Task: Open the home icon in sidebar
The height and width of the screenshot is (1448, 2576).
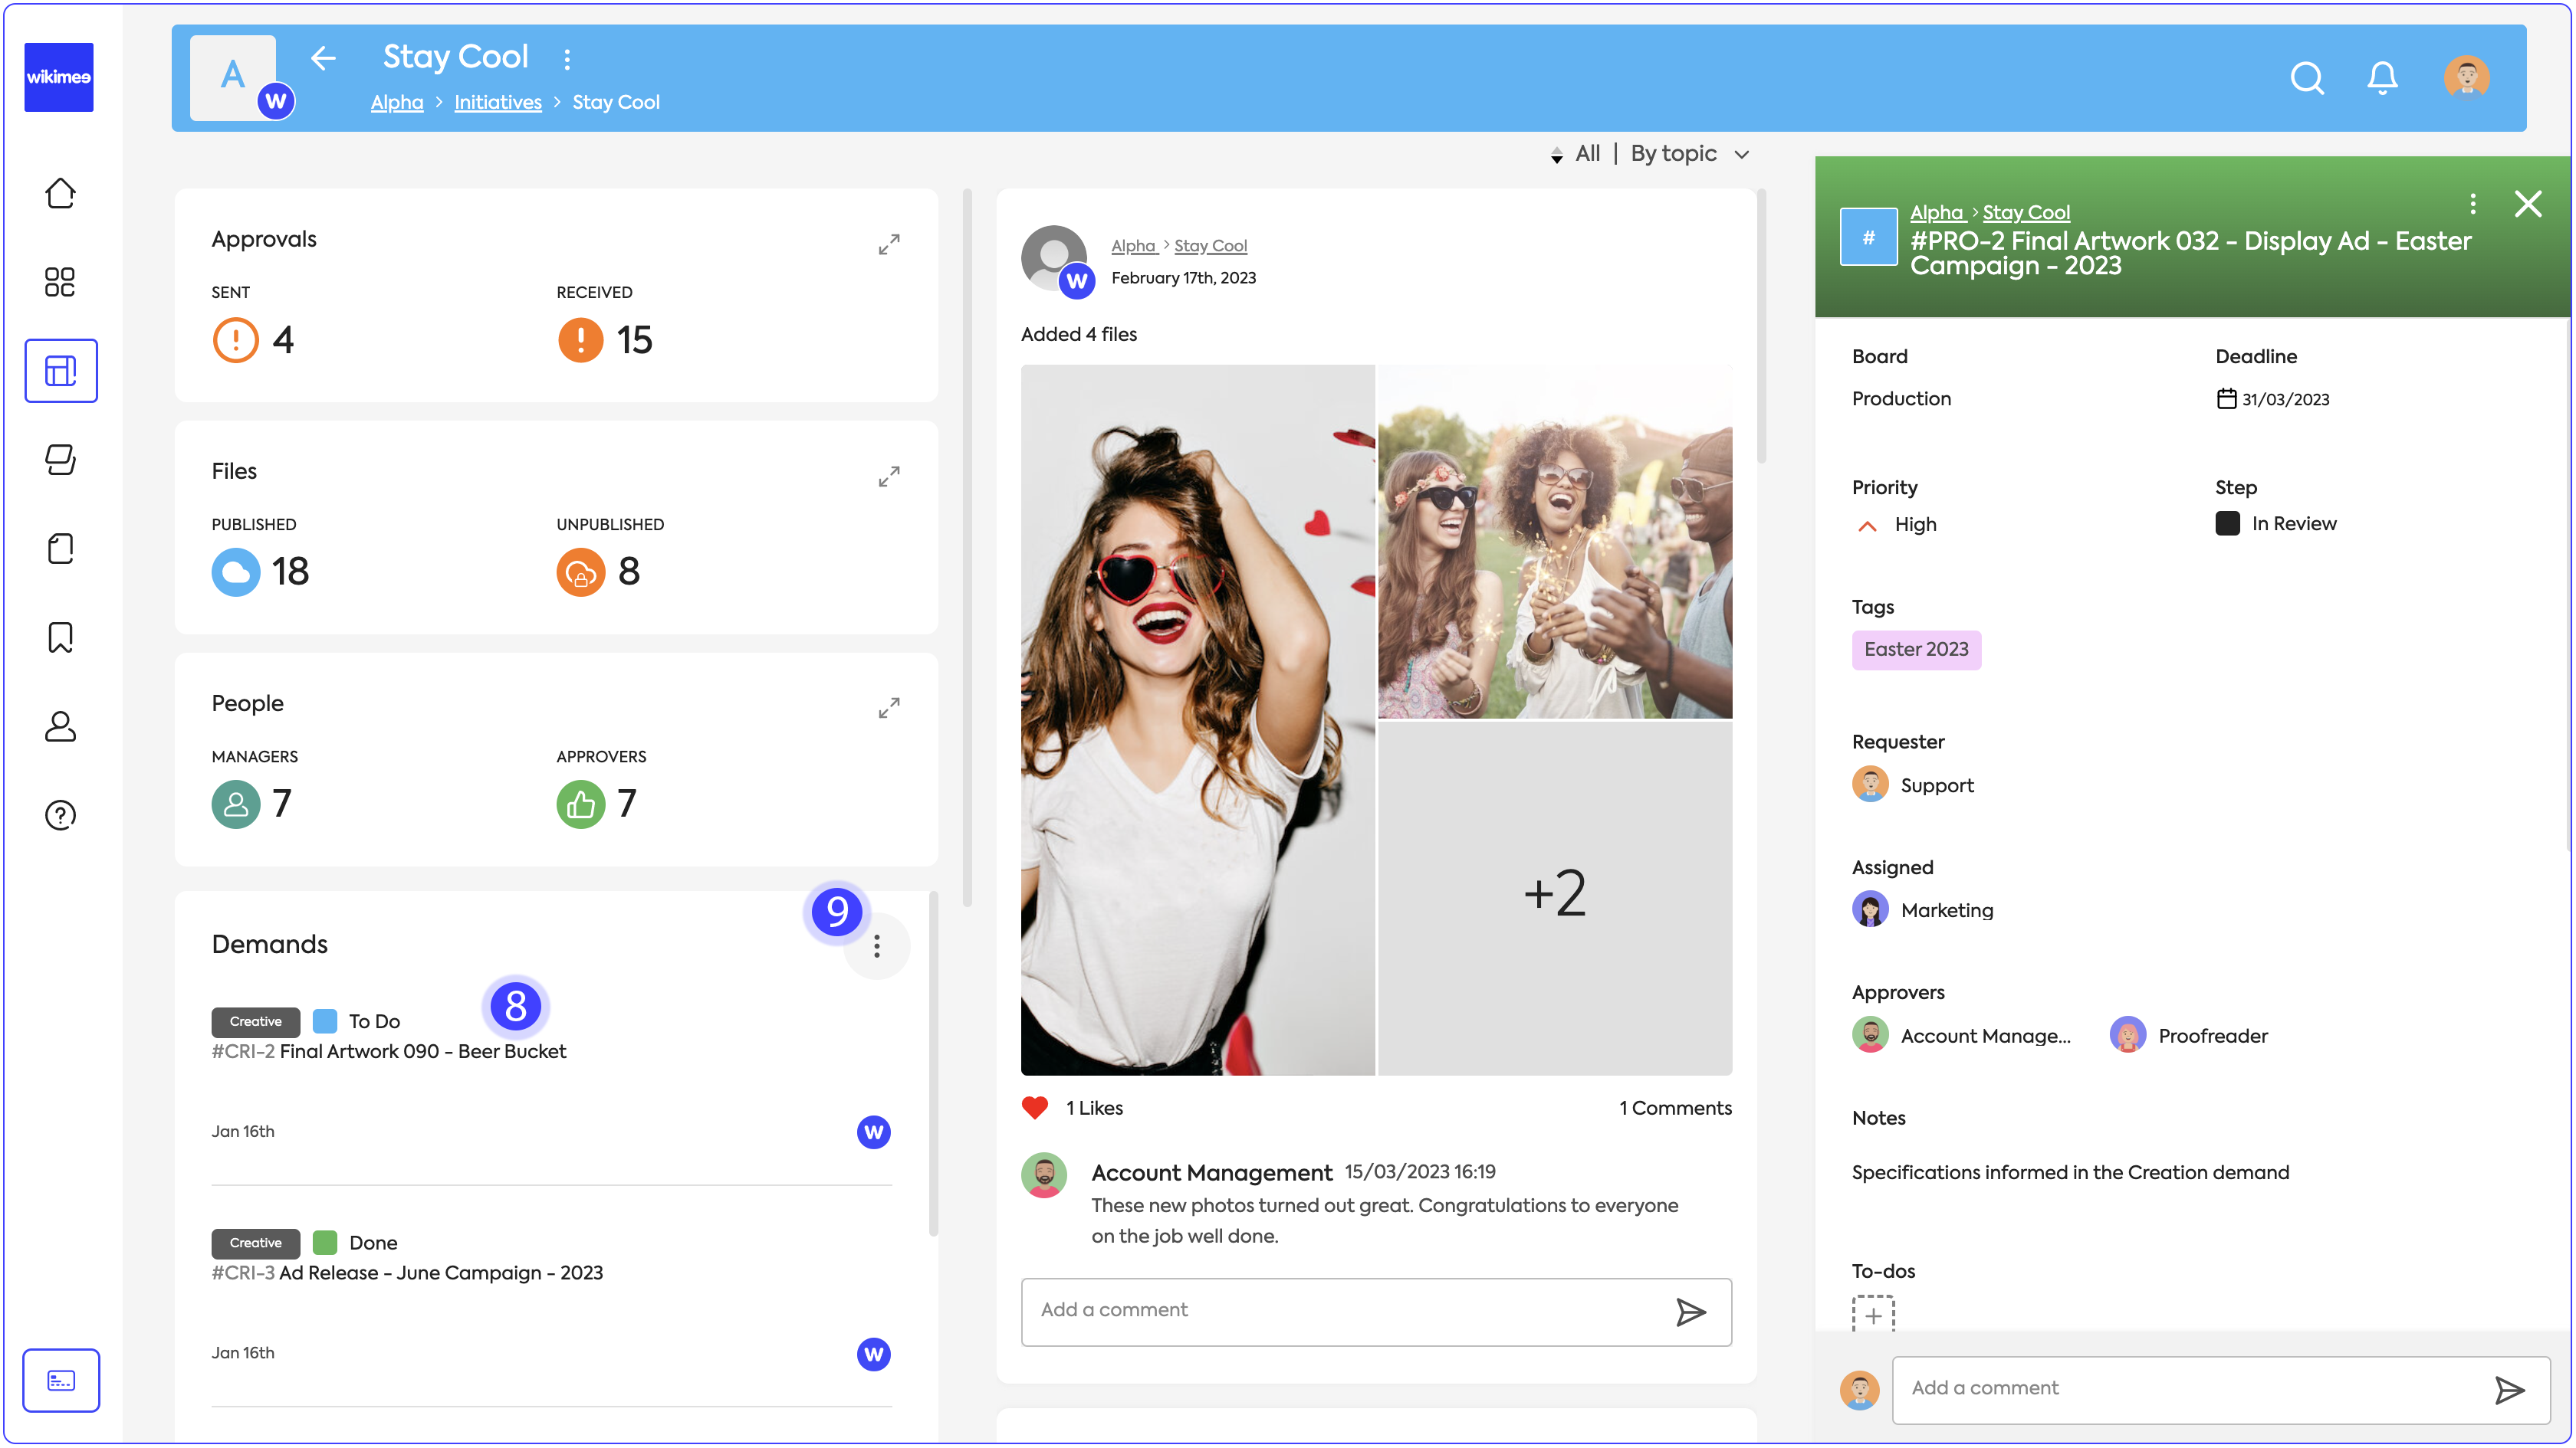Action: (x=60, y=193)
